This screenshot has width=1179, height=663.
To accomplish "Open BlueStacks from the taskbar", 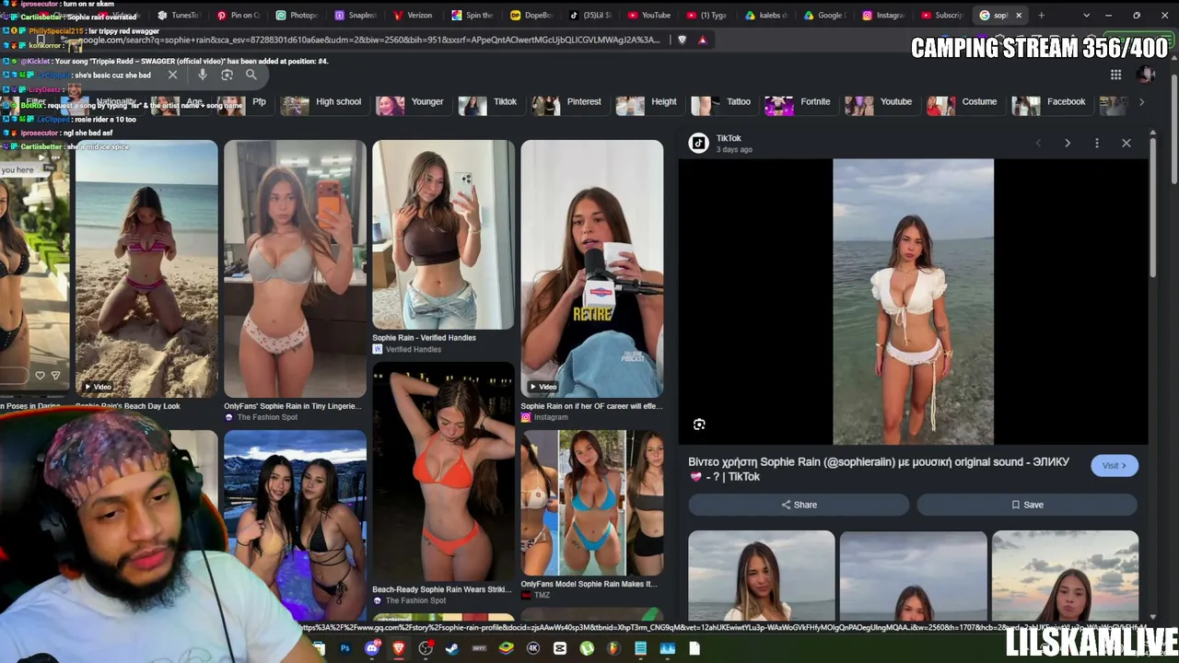I will pyautogui.click(x=506, y=648).
